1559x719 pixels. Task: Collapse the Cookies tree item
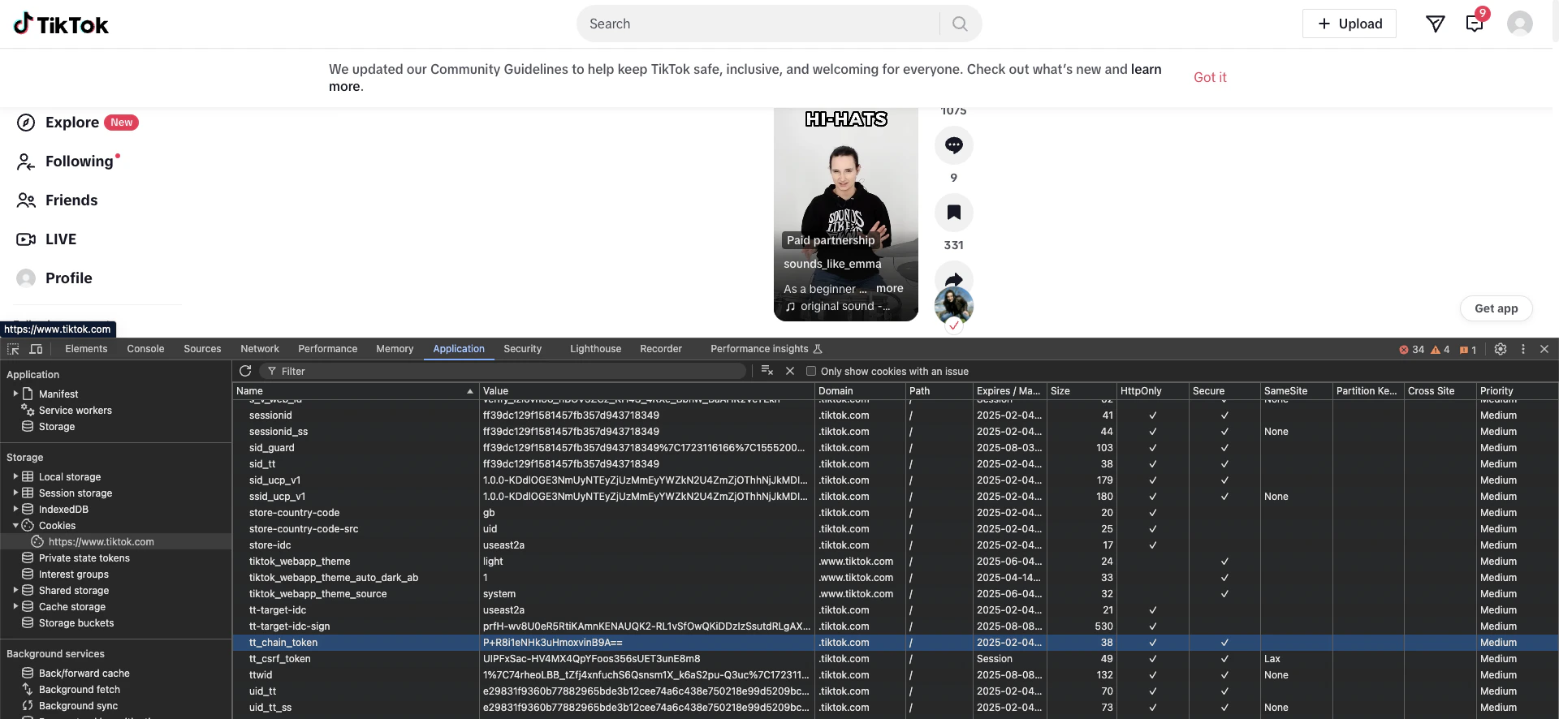coord(15,526)
